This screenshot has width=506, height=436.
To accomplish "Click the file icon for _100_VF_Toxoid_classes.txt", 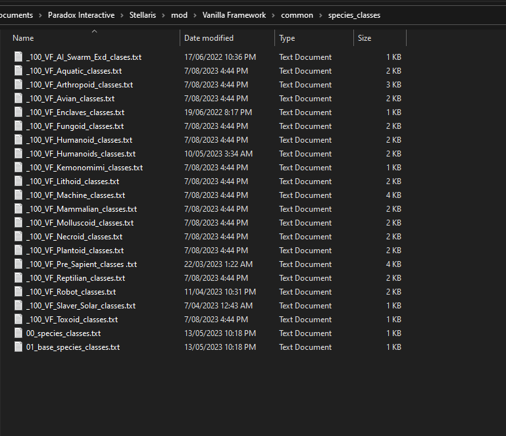I will pyautogui.click(x=18, y=319).
